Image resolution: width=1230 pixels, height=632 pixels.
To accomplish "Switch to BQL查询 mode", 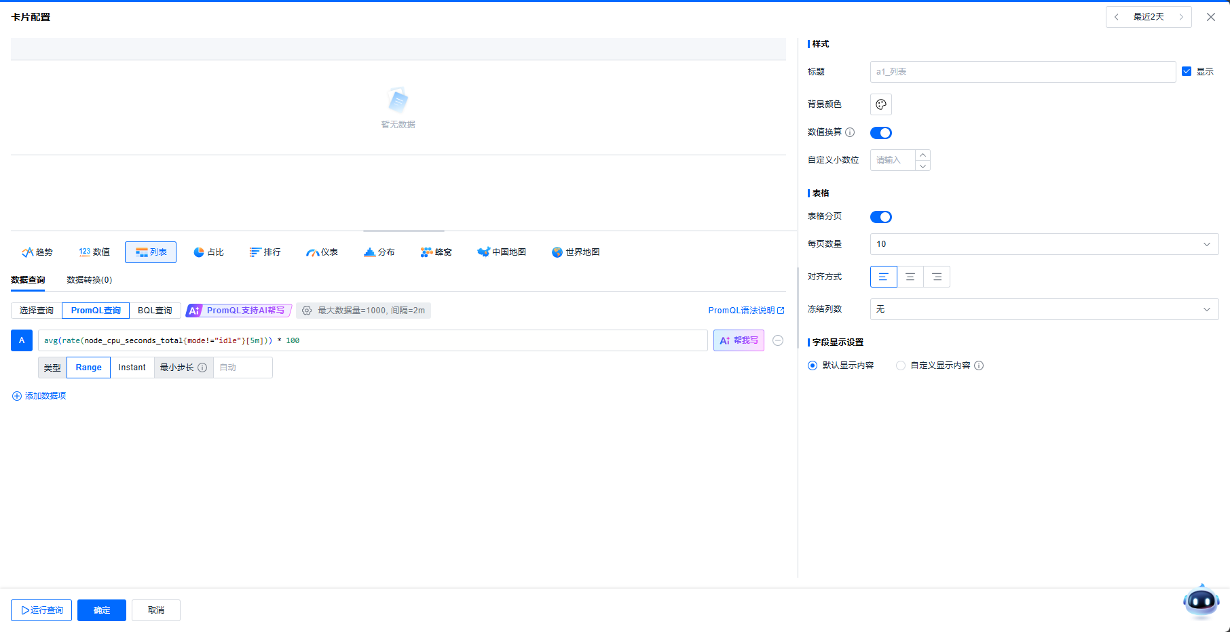I will point(155,311).
